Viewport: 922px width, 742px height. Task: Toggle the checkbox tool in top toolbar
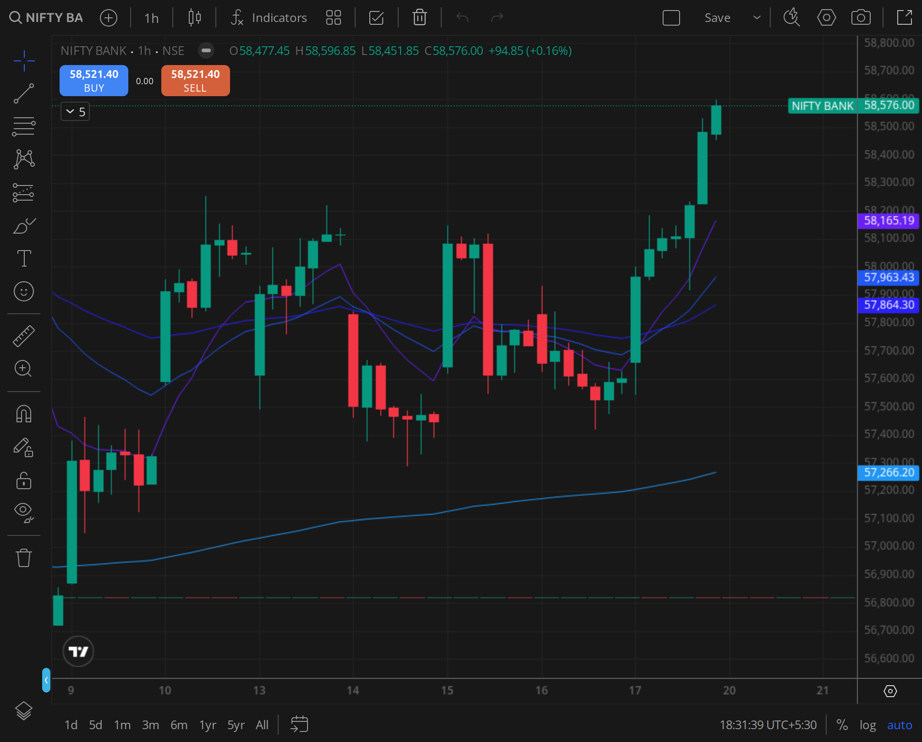(376, 18)
